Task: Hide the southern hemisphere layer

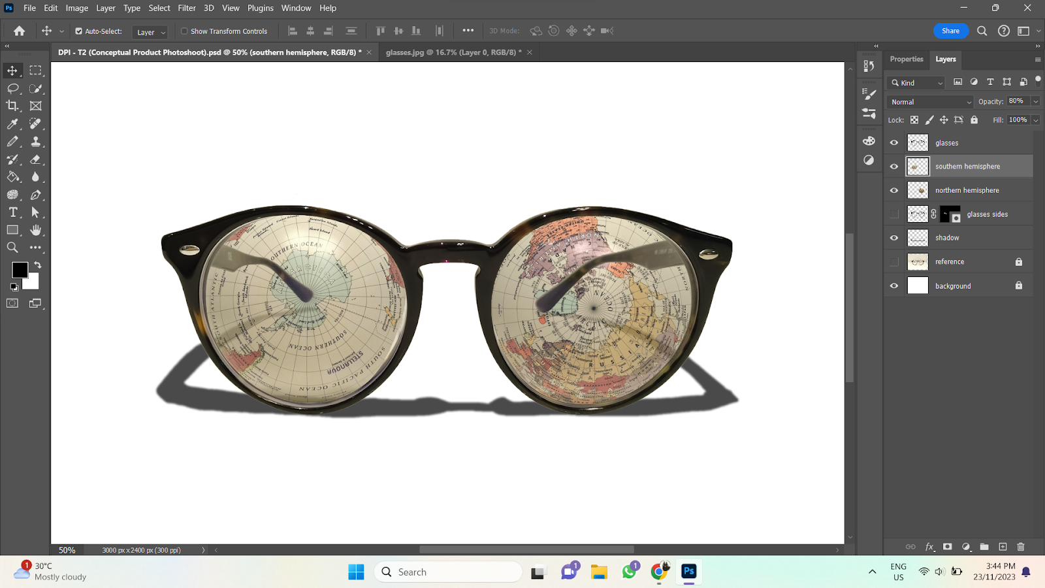Action: click(x=894, y=167)
